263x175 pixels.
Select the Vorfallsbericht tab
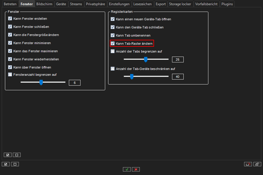point(206,4)
